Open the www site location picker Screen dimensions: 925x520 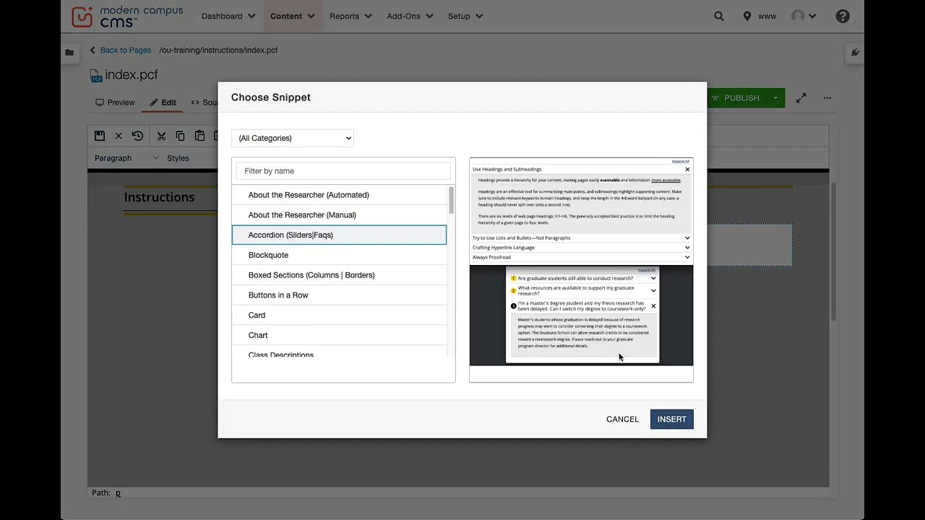click(760, 16)
